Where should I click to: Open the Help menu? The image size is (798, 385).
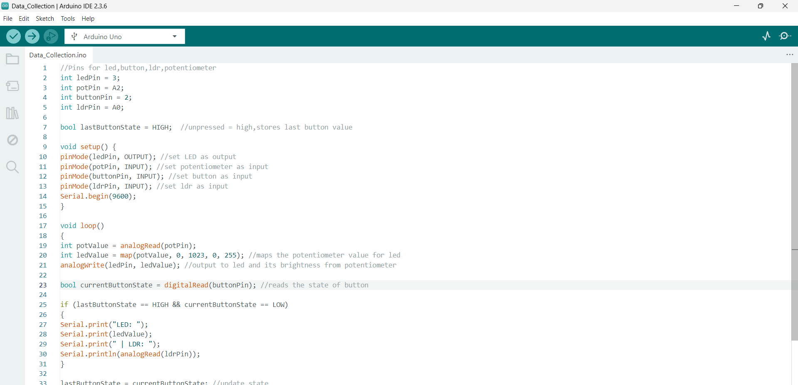pyautogui.click(x=88, y=19)
